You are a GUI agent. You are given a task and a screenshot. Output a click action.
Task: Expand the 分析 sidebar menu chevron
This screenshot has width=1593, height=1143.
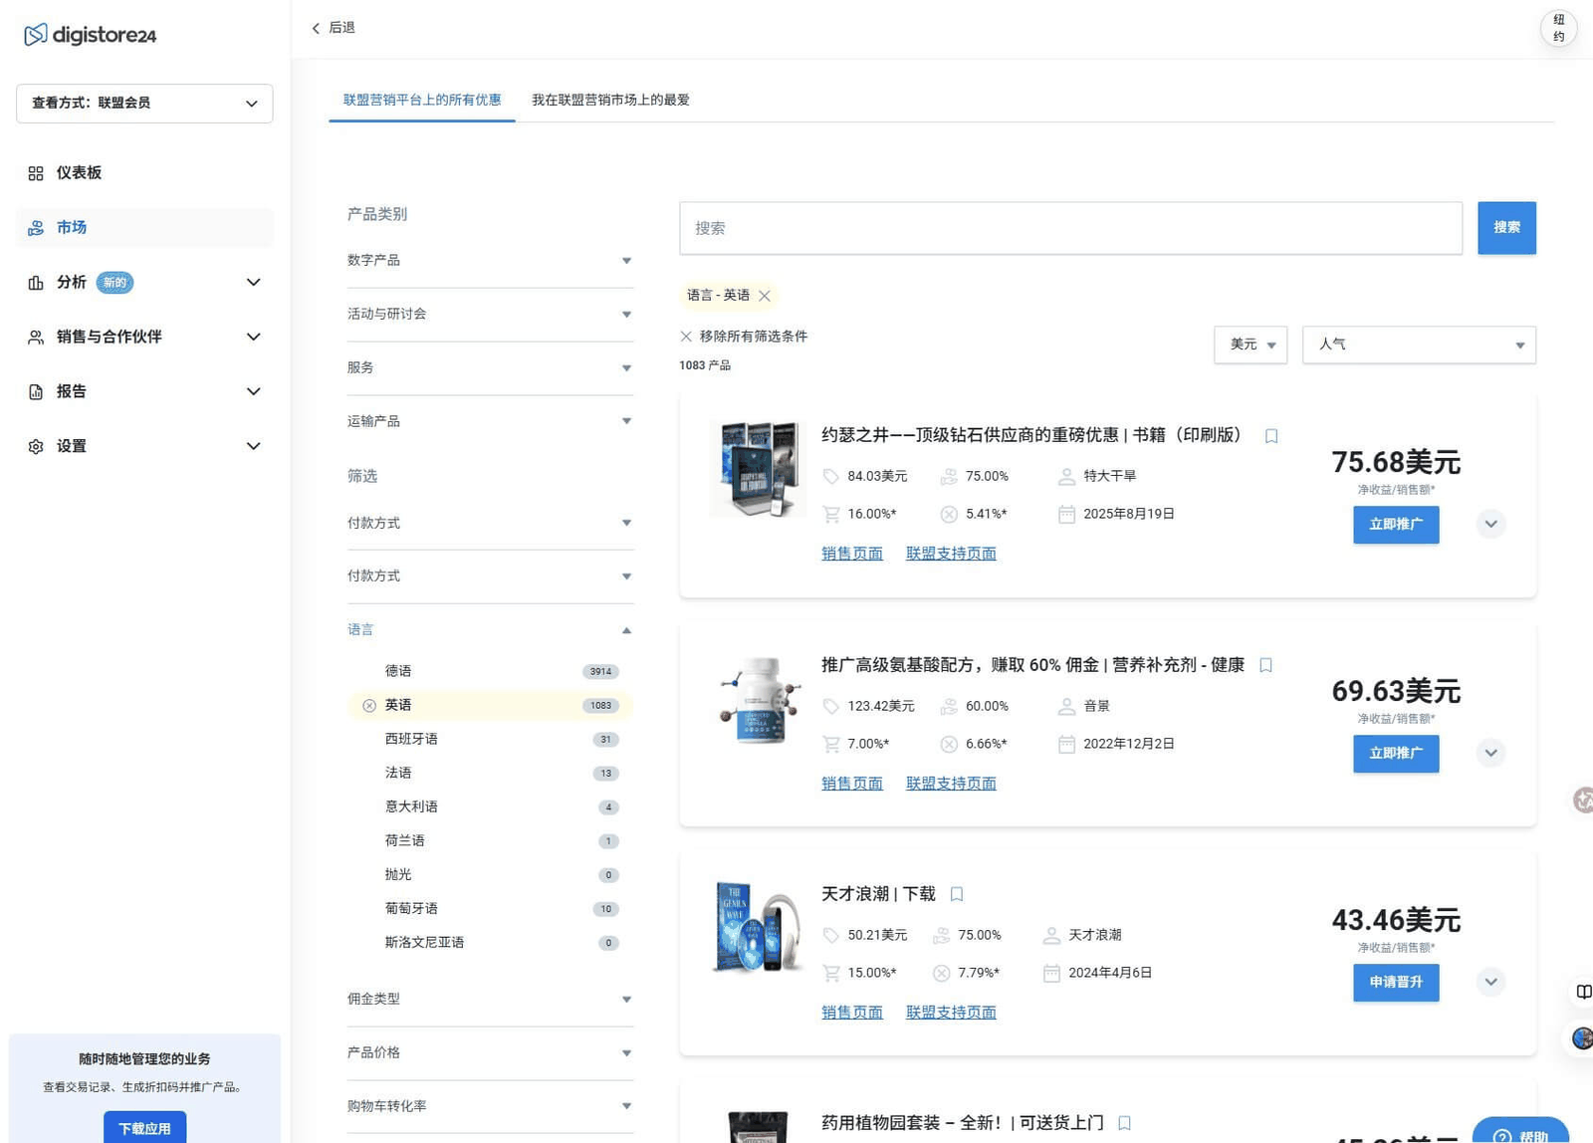(253, 283)
